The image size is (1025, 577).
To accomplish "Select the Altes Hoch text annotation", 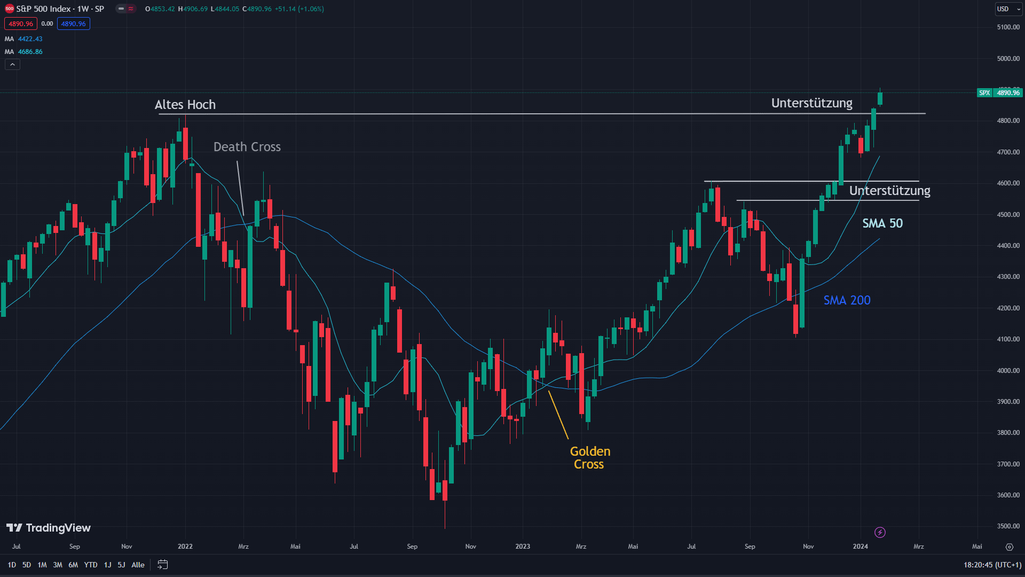I will point(185,105).
